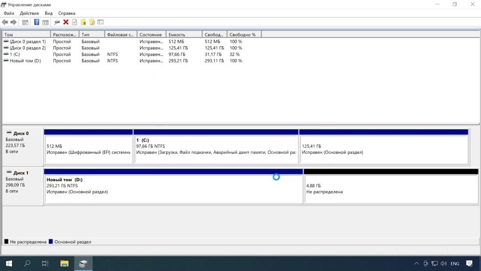Screen dimensions: 481x271
Task: Click the connect disk icon in the toolbar
Action: [x=57, y=22]
